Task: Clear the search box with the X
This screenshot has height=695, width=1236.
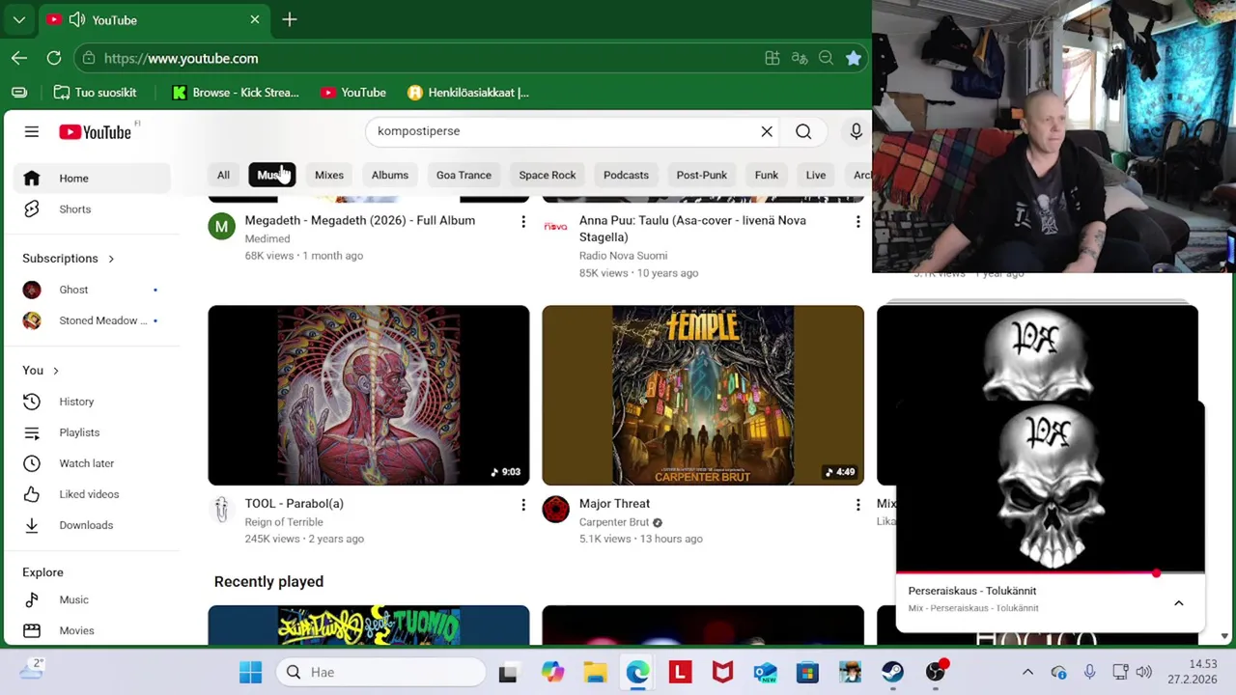Action: (767, 131)
